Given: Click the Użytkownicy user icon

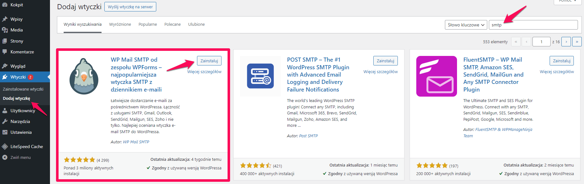Looking at the screenshot, I should 5,111.
